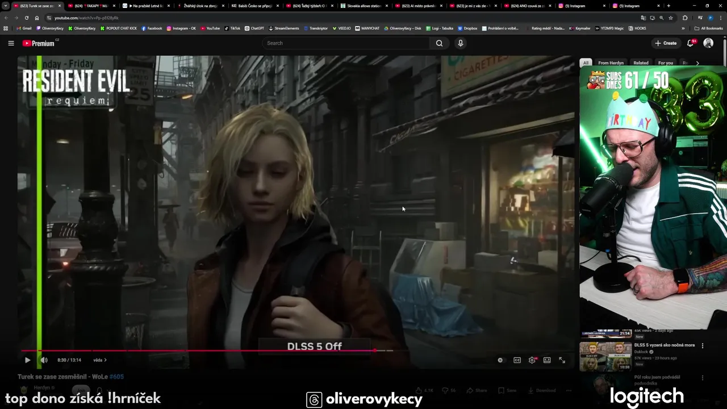Switch to theater mode
Screen dimensions: 727x409
[547, 360]
